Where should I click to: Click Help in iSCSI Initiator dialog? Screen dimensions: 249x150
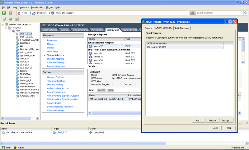click(229, 128)
